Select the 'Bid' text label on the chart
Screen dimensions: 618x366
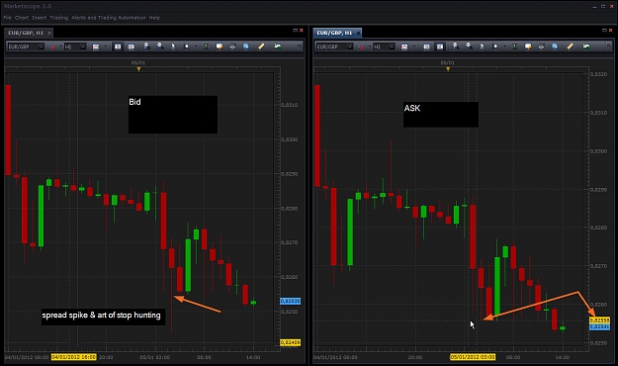pos(173,114)
